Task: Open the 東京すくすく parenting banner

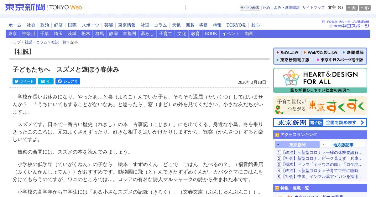Action: click(320, 105)
